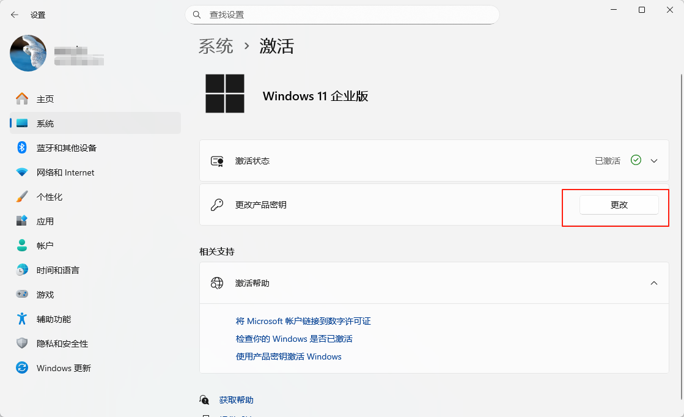Click the Find a setting (查找设置) search box
The width and height of the screenshot is (684, 417).
[342, 15]
